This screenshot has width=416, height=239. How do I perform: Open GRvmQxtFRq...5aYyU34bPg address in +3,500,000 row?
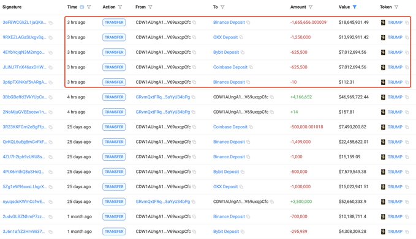pyautogui.click(x=163, y=202)
